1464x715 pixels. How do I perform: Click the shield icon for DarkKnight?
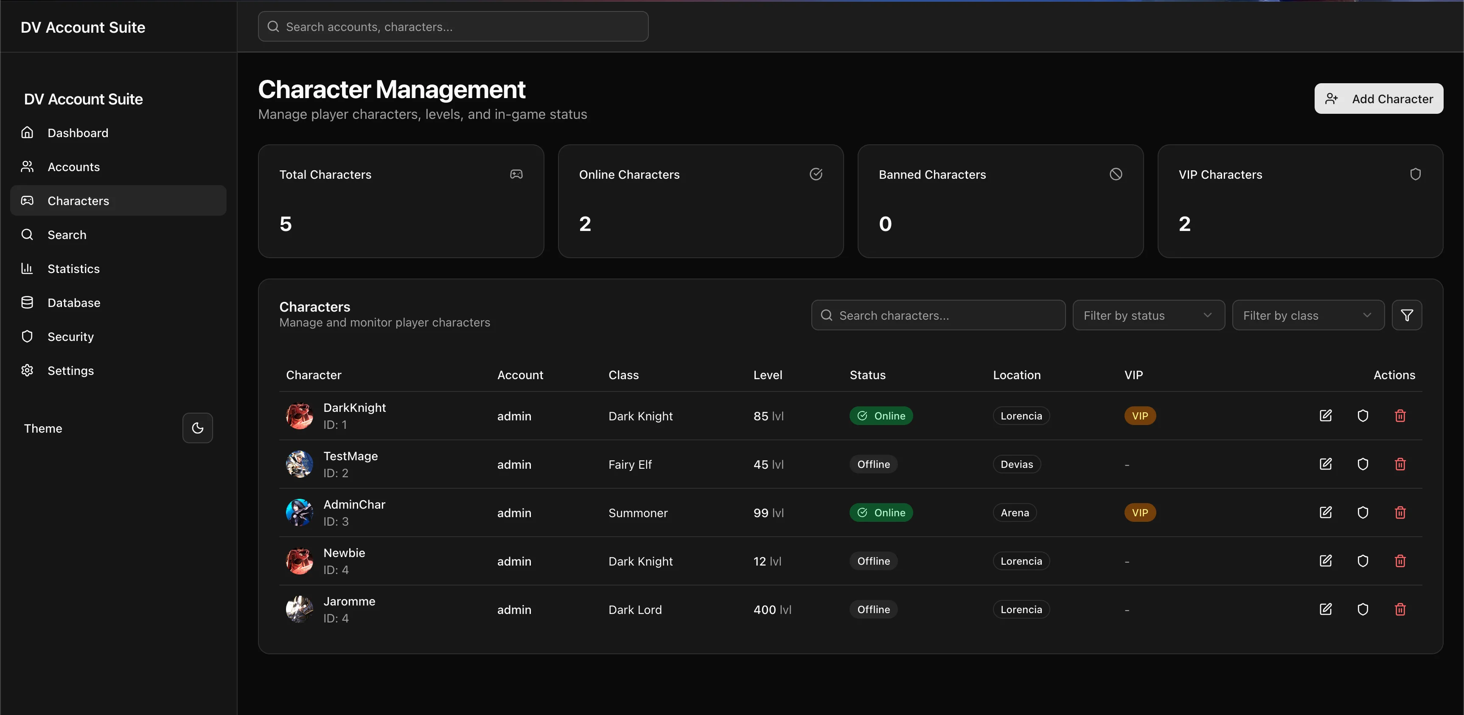[1362, 416]
